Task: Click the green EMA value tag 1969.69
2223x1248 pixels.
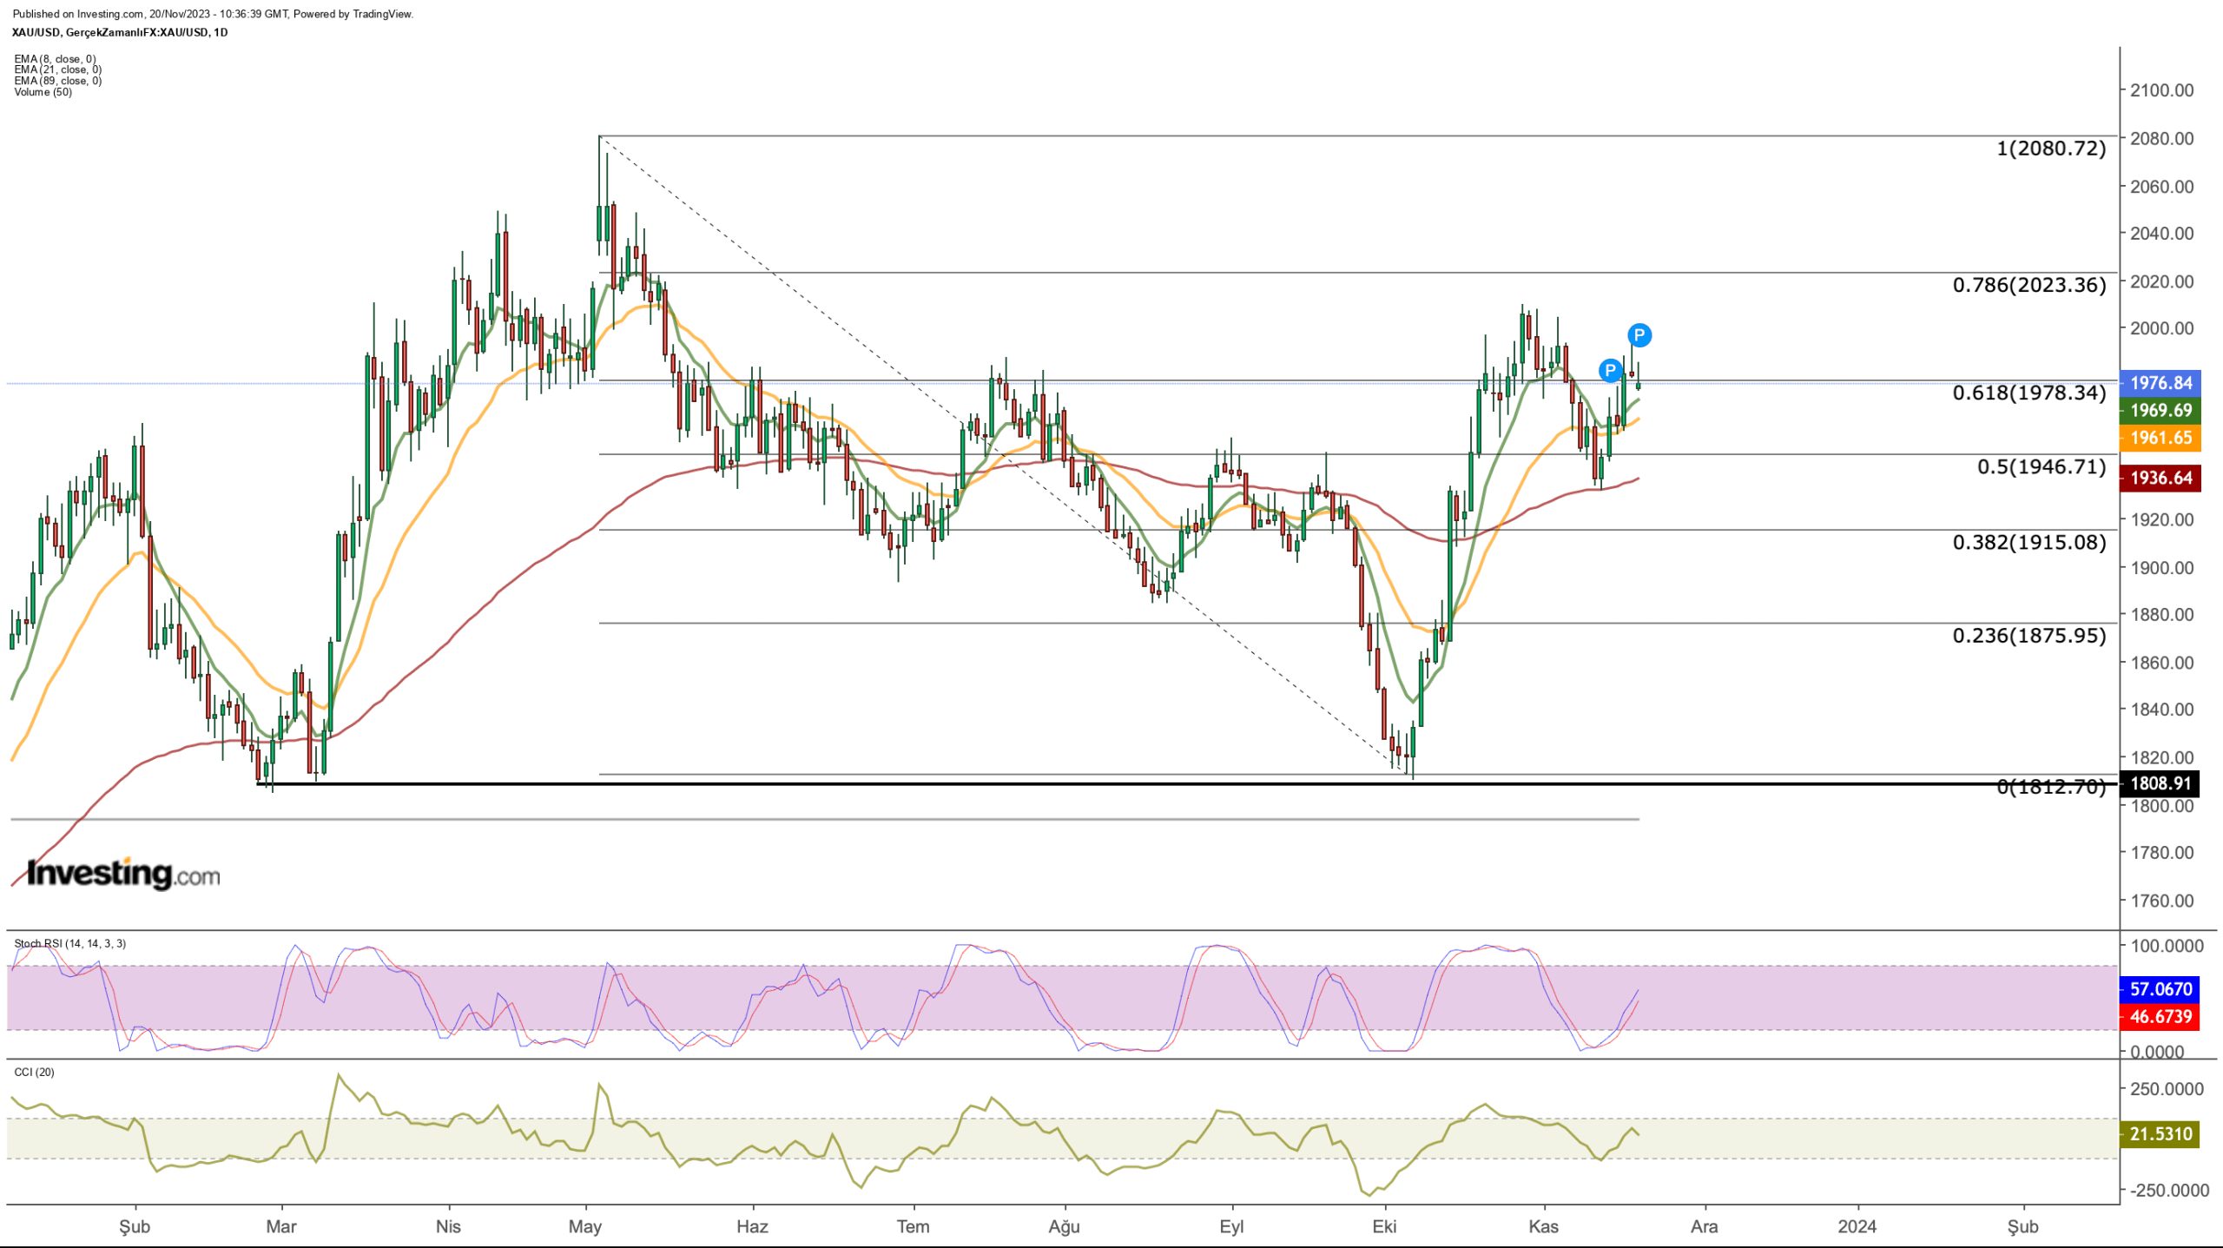Action: 2160,410
